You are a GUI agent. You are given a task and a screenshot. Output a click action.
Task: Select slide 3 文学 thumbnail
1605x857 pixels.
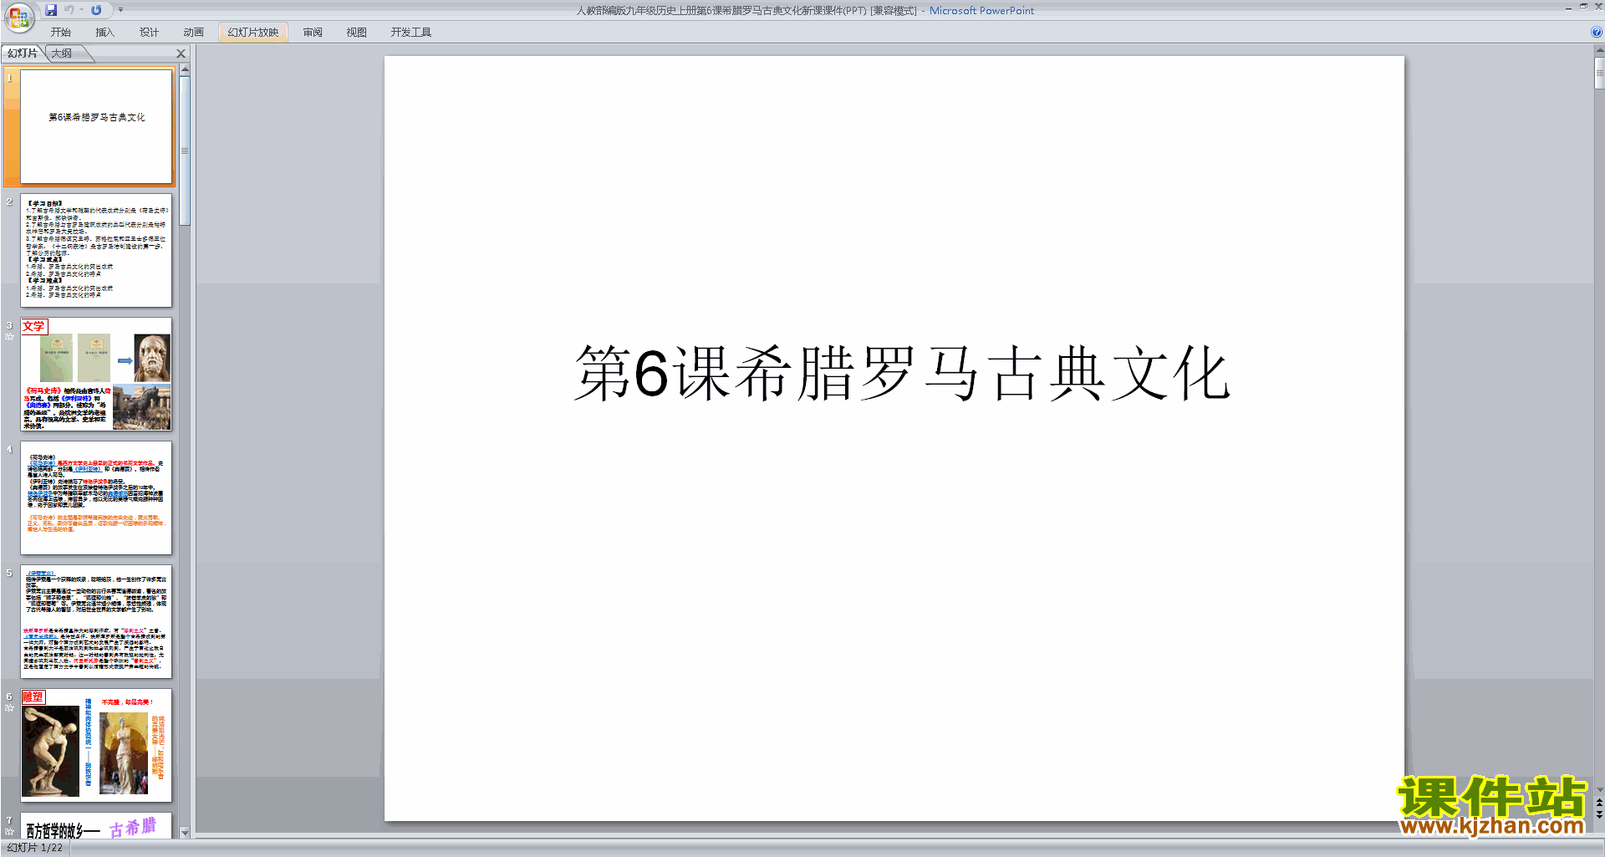96,374
